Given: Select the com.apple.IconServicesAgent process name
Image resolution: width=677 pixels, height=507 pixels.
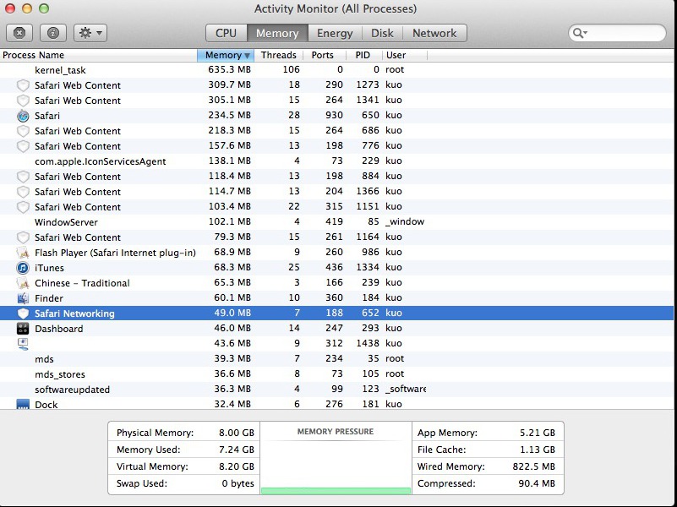Looking at the screenshot, I should (x=101, y=161).
